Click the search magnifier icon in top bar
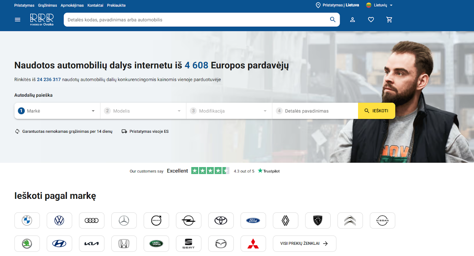Screen dimensions: 474x256 coord(333,20)
